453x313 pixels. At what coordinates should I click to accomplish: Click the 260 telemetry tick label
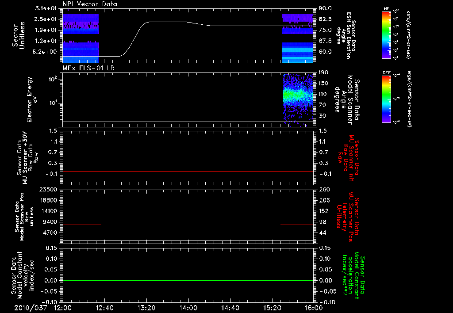coord(324,189)
